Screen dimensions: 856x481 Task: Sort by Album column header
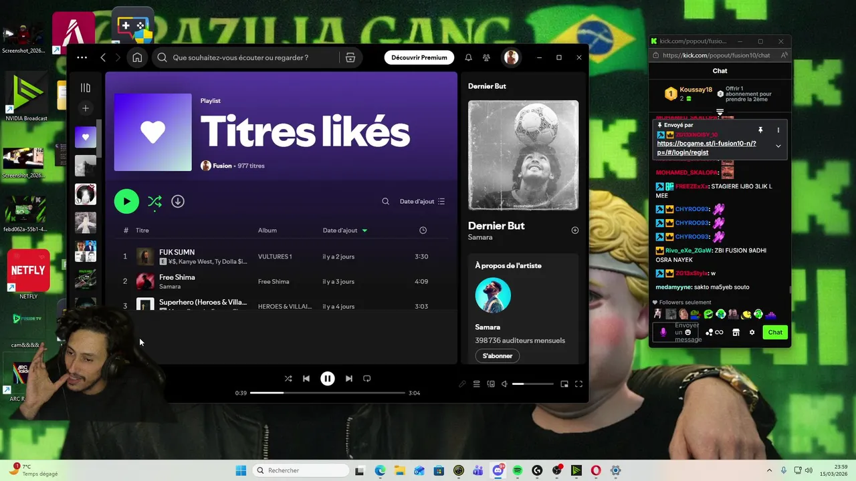point(267,230)
